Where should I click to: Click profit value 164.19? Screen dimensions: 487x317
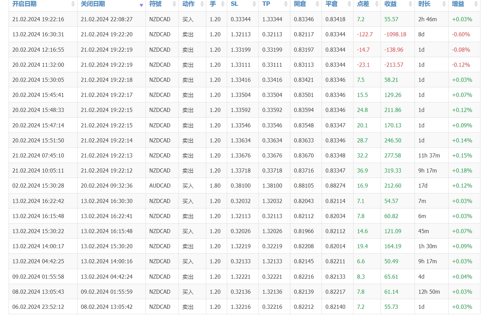(393, 246)
